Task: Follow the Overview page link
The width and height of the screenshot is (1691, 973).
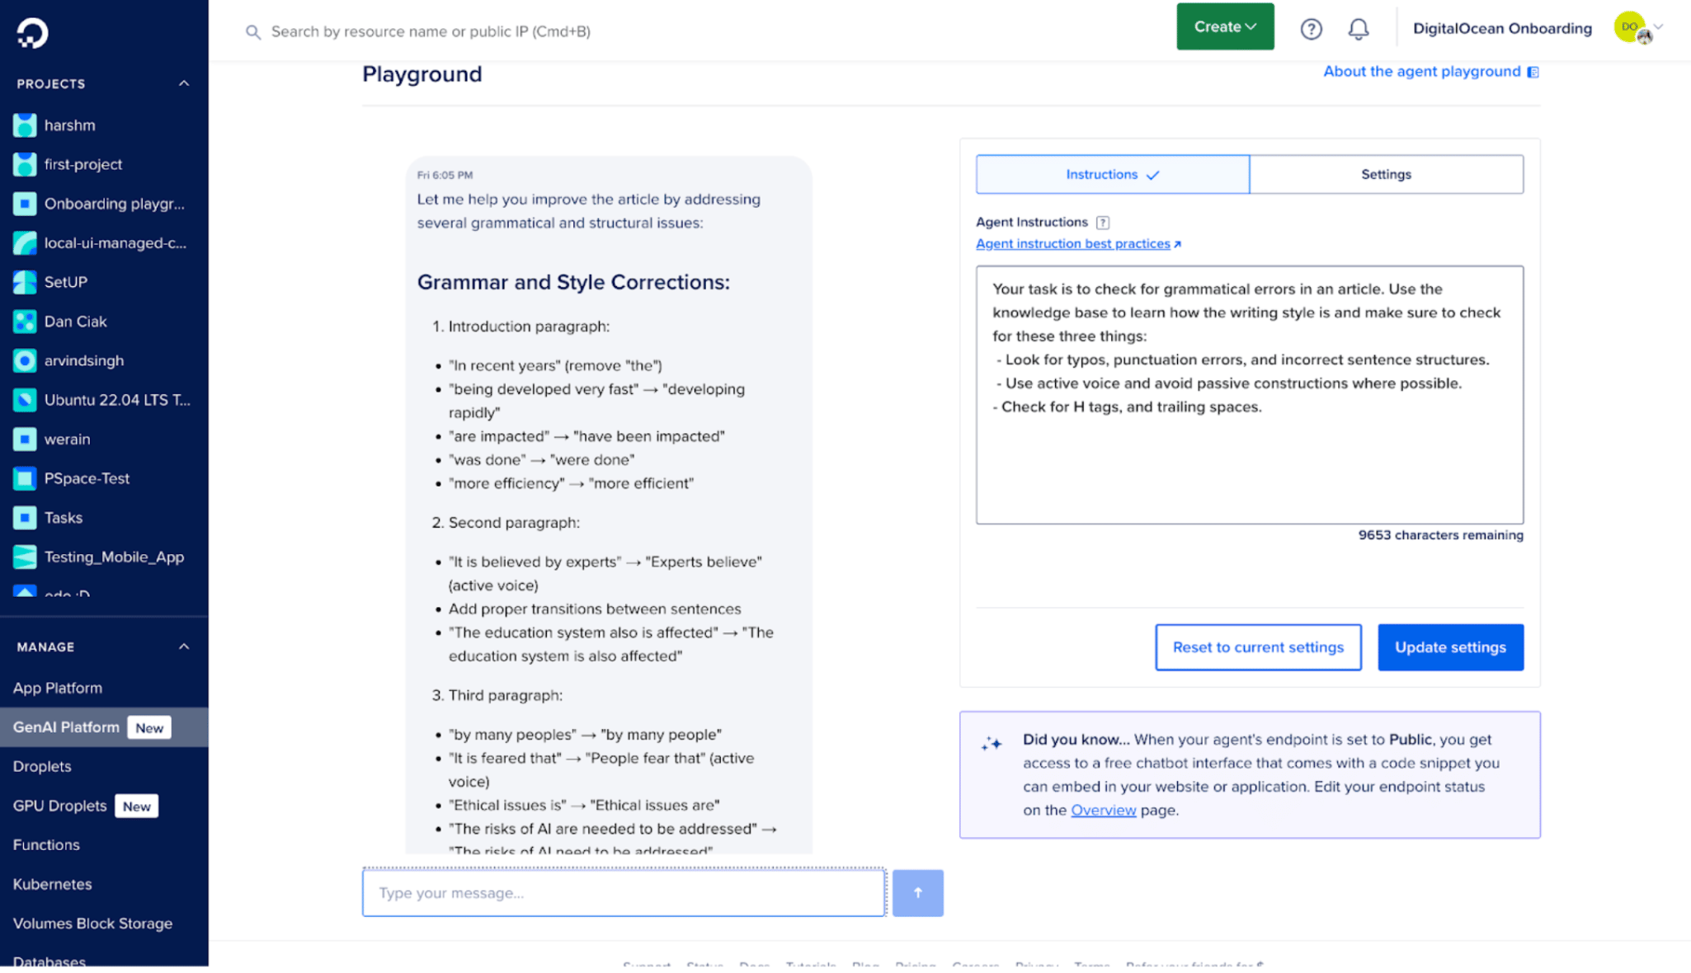Action: tap(1103, 810)
